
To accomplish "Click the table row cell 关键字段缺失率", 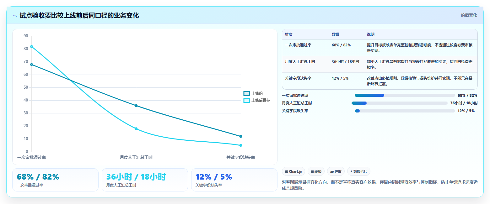I will coord(298,78).
